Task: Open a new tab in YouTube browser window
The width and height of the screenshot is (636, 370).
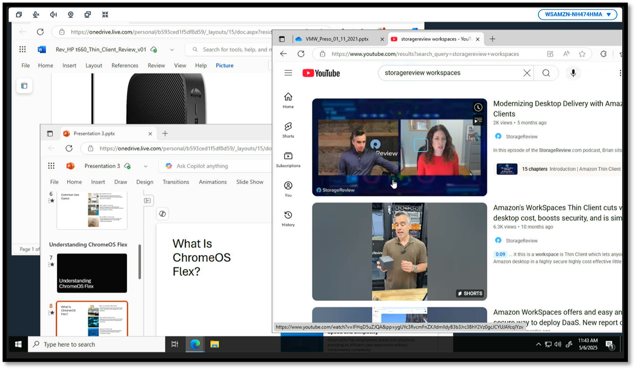Action: [492, 39]
